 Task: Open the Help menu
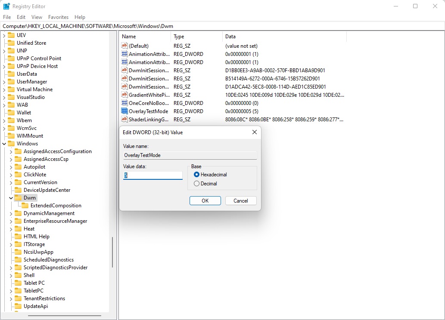(x=80, y=17)
